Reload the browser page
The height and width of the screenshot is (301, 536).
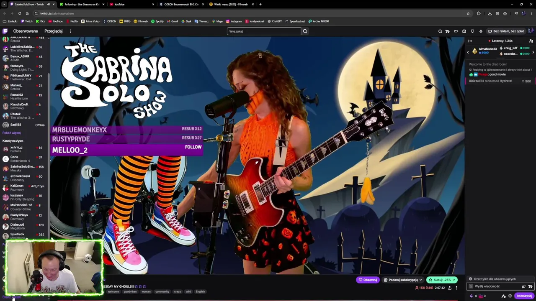[19, 13]
